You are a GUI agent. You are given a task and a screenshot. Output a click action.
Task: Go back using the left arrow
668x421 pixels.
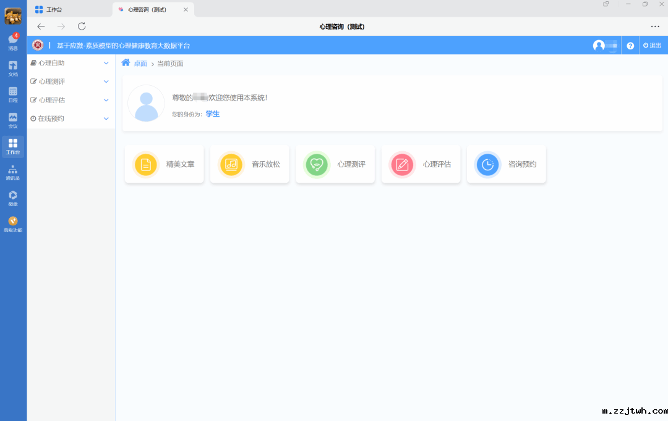(x=41, y=27)
